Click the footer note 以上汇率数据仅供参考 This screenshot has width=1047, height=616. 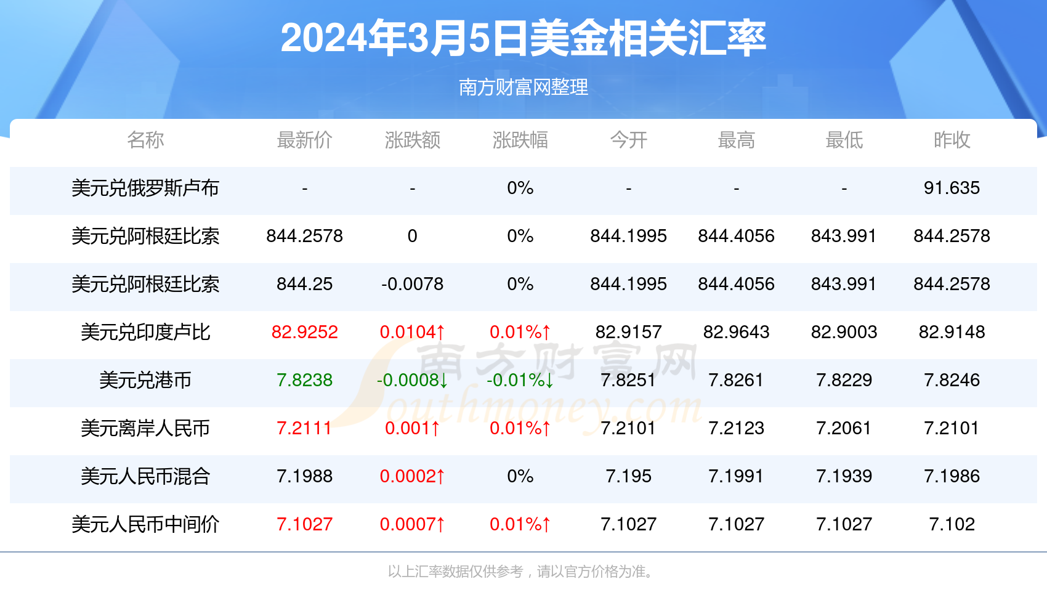point(456,572)
